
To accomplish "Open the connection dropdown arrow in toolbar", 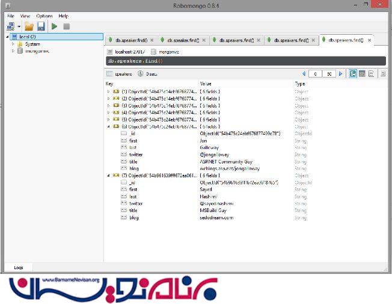I will pos(19,27).
